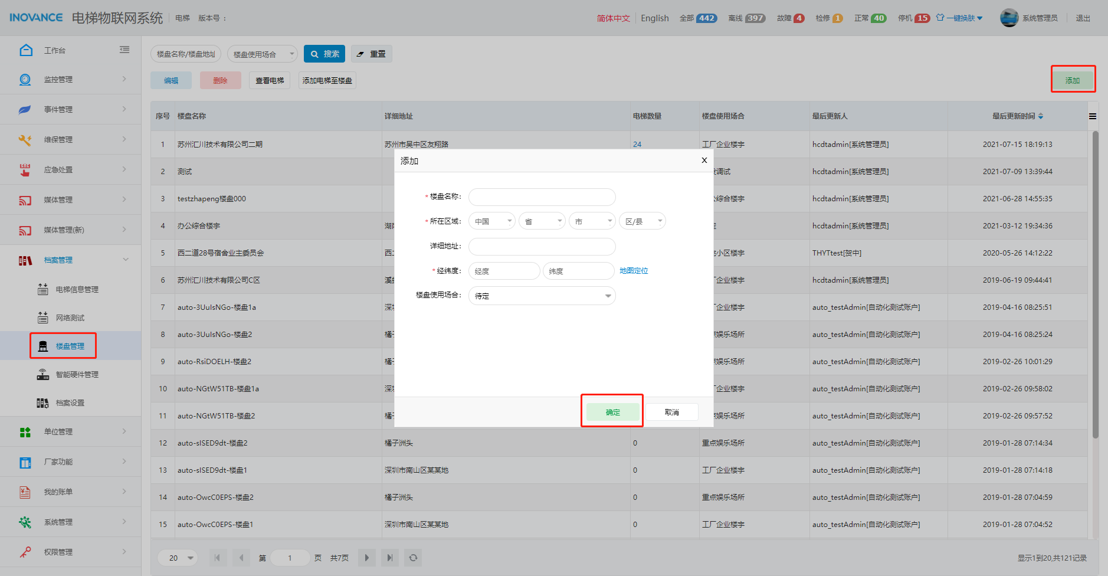Click the 楼盘管理 building icon
This screenshot has width=1108, height=576.
pos(43,346)
